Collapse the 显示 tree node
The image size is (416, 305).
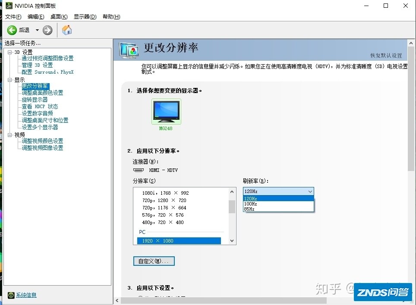10,80
